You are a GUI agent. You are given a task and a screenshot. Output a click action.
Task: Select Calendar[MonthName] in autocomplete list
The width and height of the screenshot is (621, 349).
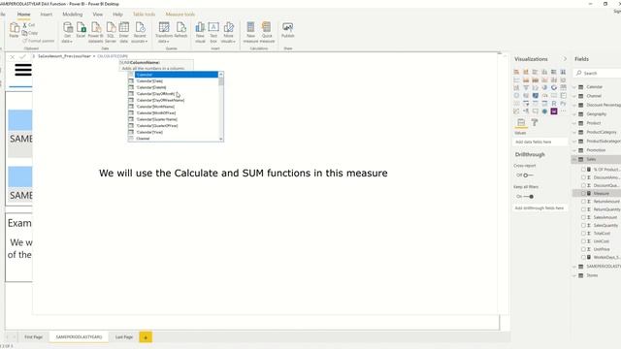[155, 107]
